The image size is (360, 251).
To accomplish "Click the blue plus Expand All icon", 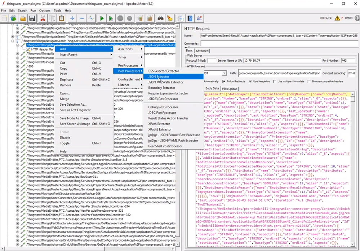I will pos(72,18).
